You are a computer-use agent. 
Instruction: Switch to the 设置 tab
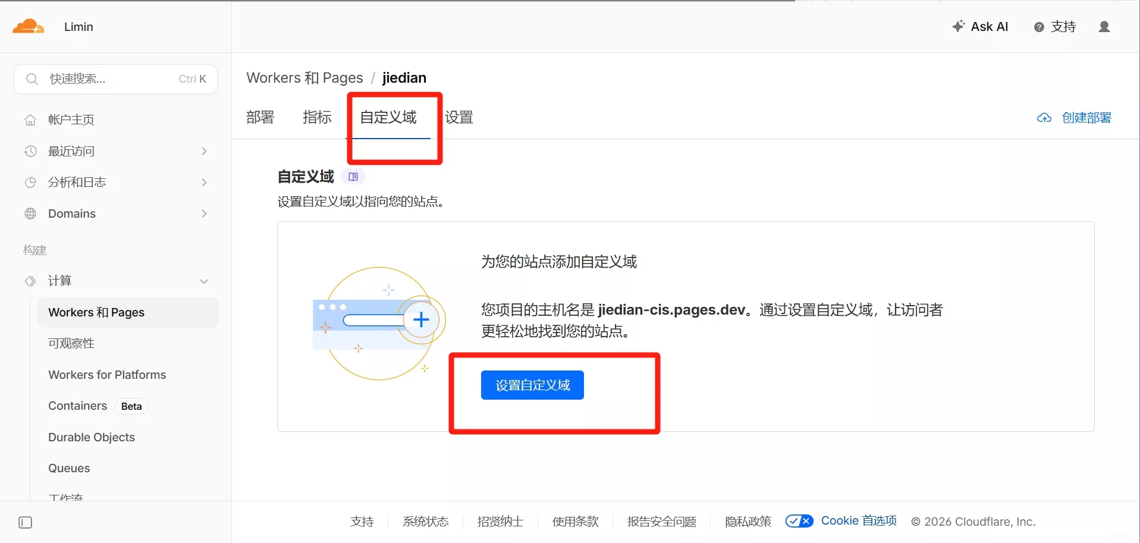[x=459, y=117]
